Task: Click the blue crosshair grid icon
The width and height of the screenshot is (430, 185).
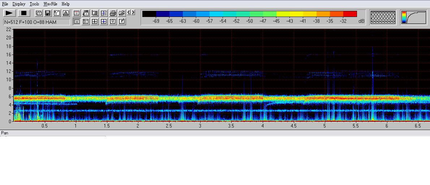Action: click(104, 22)
